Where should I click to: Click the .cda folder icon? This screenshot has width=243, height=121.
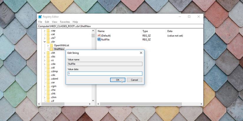48,64
